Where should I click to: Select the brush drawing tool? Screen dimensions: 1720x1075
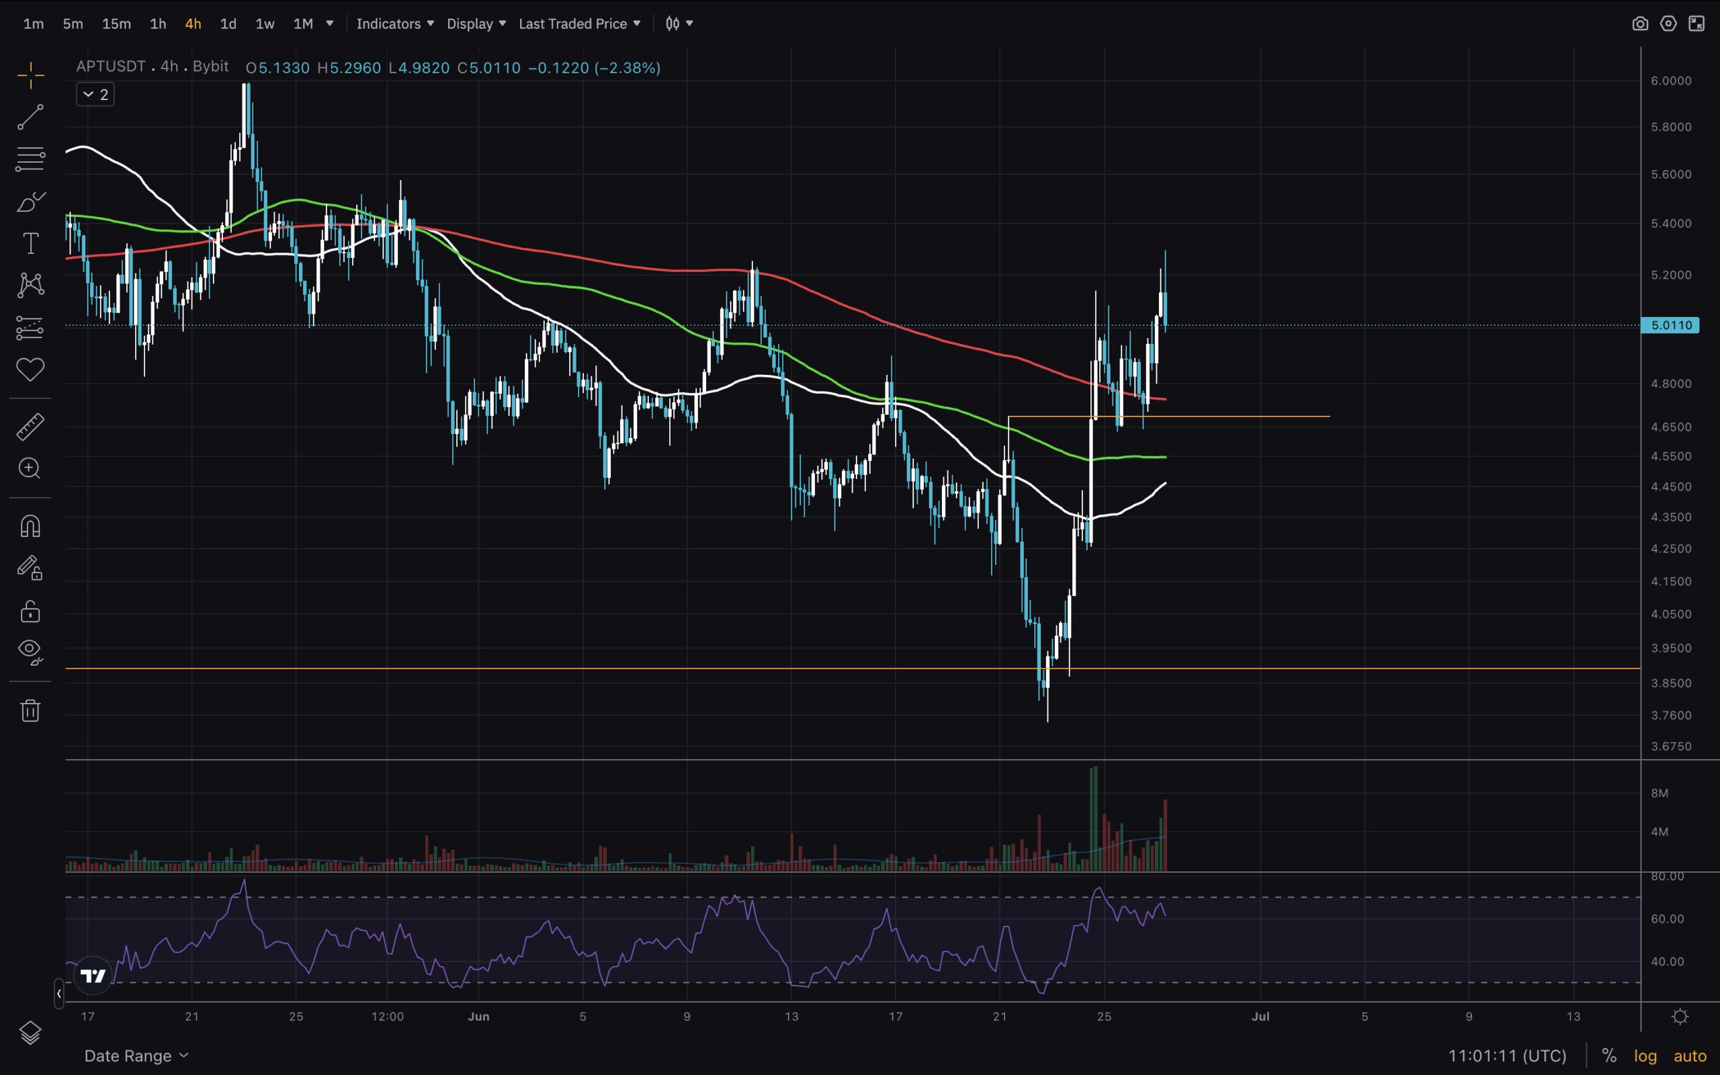[30, 202]
